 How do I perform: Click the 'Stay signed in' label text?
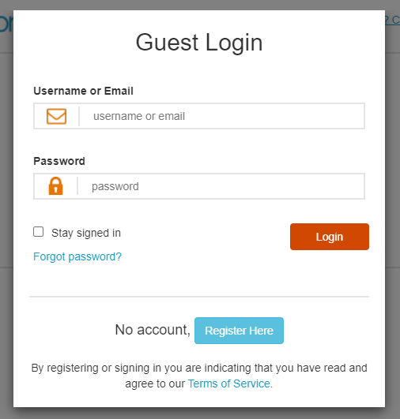[x=86, y=233]
